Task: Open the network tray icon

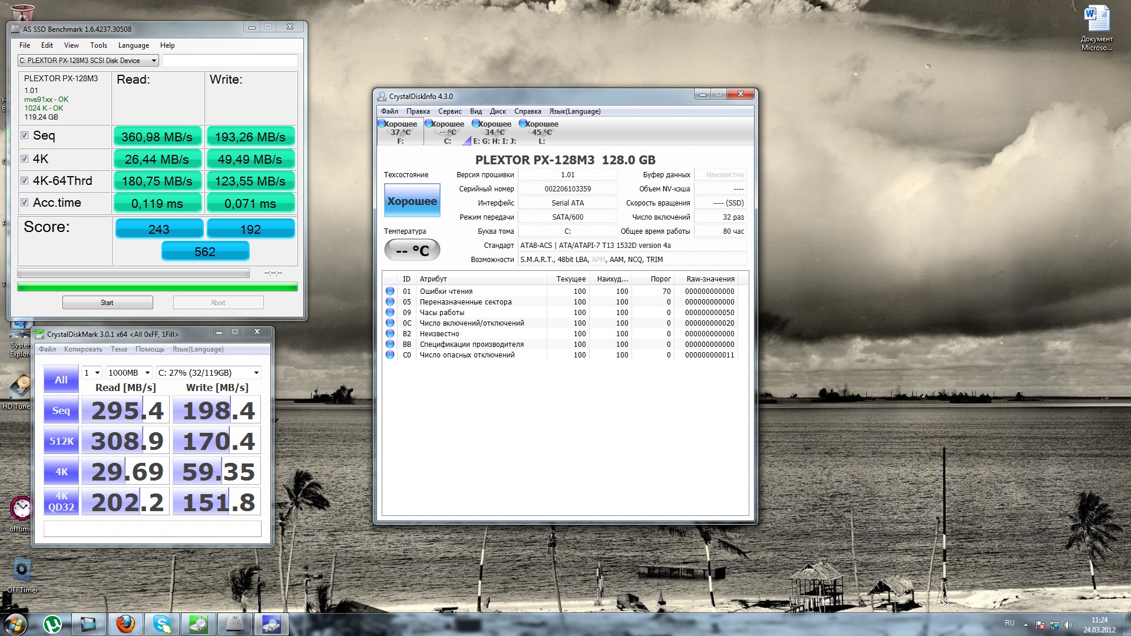Action: (x=1054, y=625)
